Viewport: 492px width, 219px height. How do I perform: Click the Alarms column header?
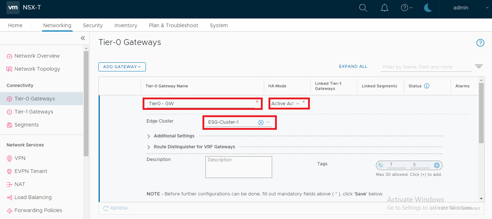[x=462, y=86]
